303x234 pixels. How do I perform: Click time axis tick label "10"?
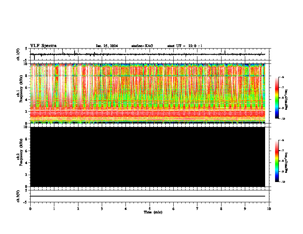point(269,209)
